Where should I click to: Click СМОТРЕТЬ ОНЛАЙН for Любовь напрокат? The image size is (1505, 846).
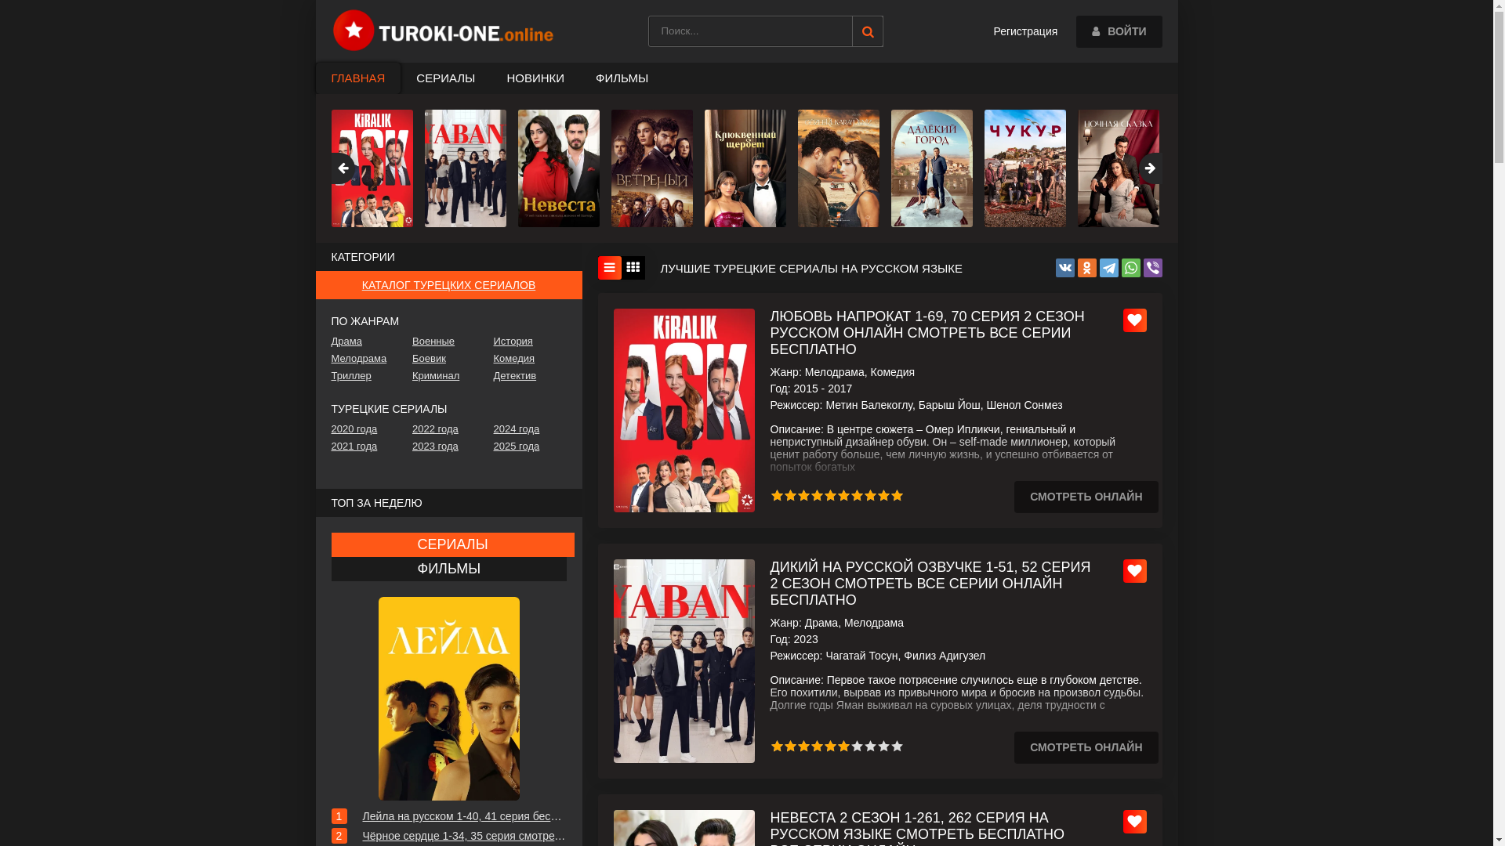1086,497
